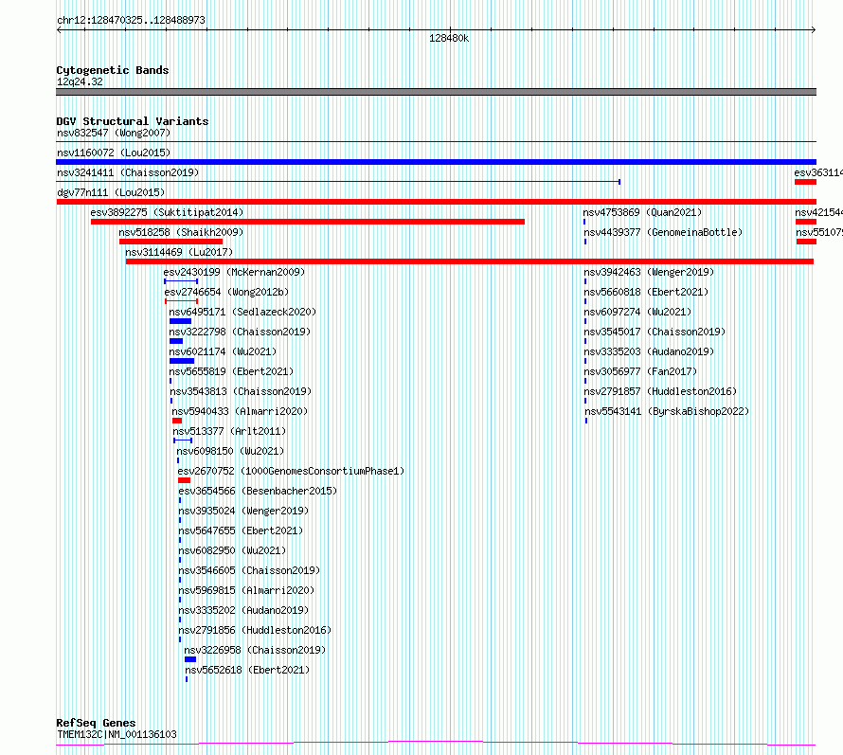Click the right arrow on the ruler

814,30
